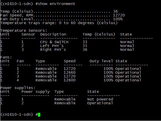Click the 'CPU & SWITCH' sensor description

[54, 42]
